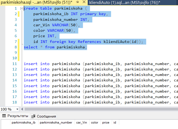Click line number 11 in the gutter
178x129 pixels.
point(15,64)
